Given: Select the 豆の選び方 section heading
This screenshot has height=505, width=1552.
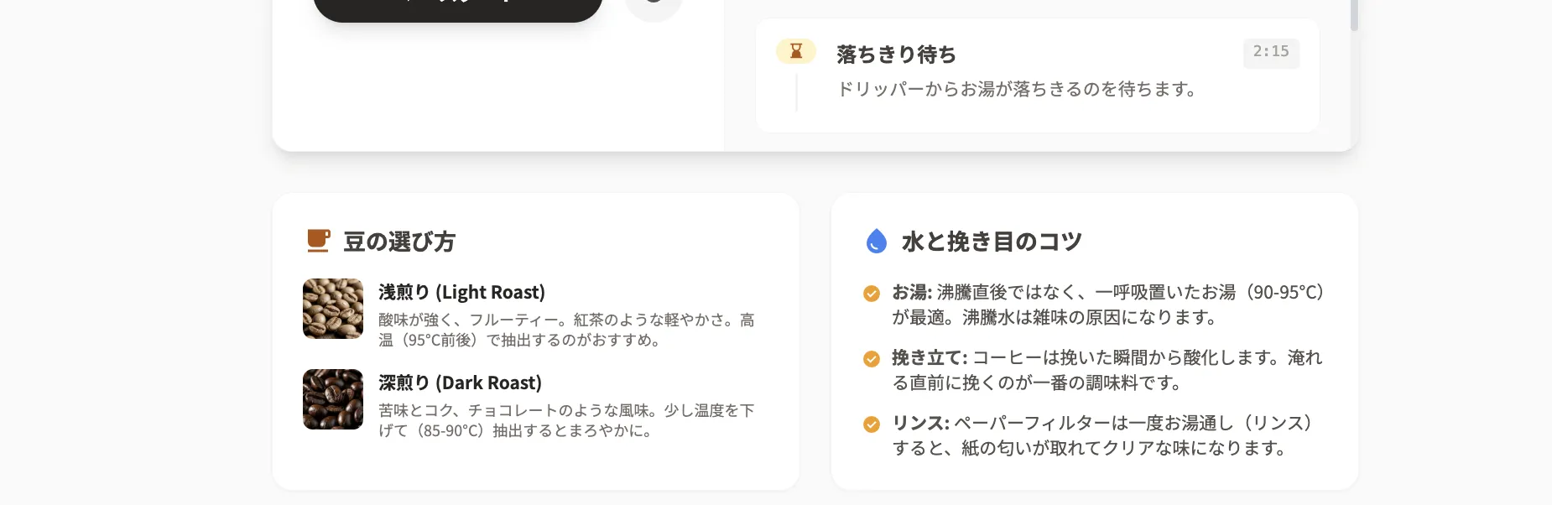Looking at the screenshot, I should [398, 242].
